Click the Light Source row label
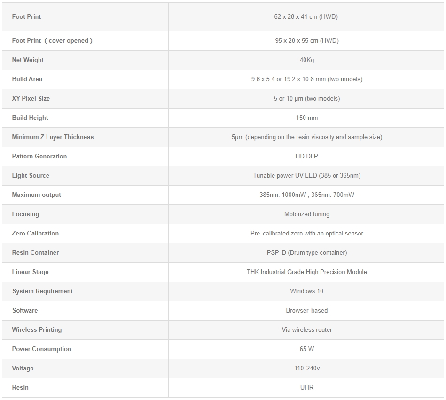Image resolution: width=446 pixels, height=400 pixels. point(31,175)
